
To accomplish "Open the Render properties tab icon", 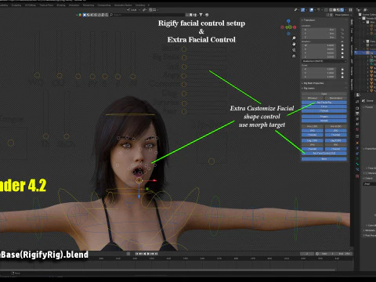I will tap(357, 108).
